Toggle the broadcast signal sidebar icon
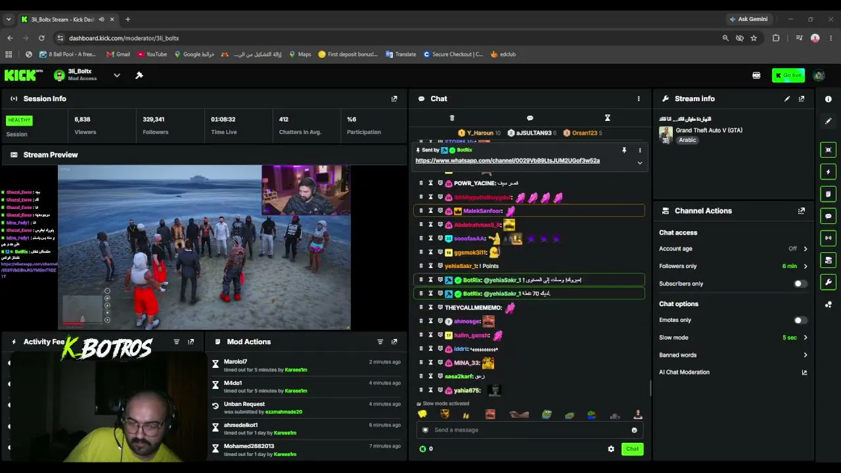The image size is (841, 473). click(829, 238)
